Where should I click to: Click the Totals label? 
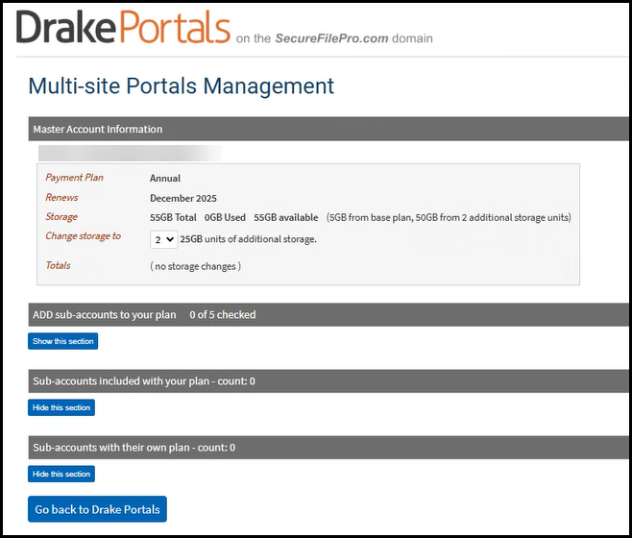pyautogui.click(x=58, y=265)
